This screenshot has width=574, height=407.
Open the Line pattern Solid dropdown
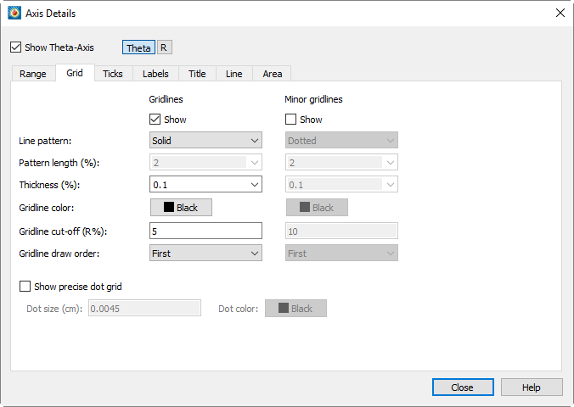[x=205, y=141]
